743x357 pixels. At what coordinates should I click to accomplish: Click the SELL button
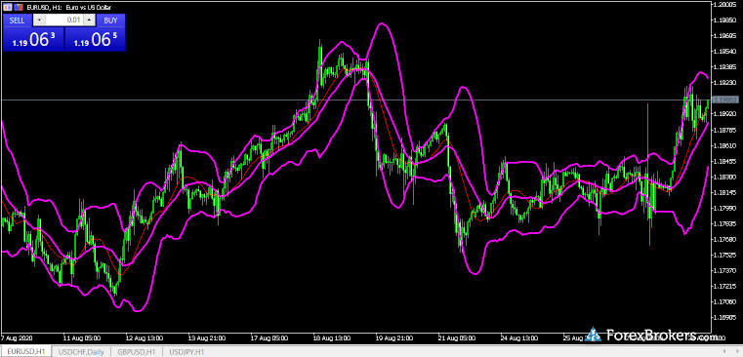pyautogui.click(x=17, y=20)
